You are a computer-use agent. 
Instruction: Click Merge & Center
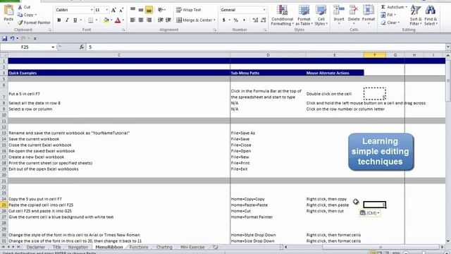194,20
